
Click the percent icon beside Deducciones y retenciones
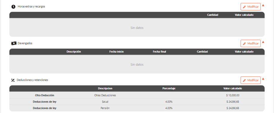(13, 80)
